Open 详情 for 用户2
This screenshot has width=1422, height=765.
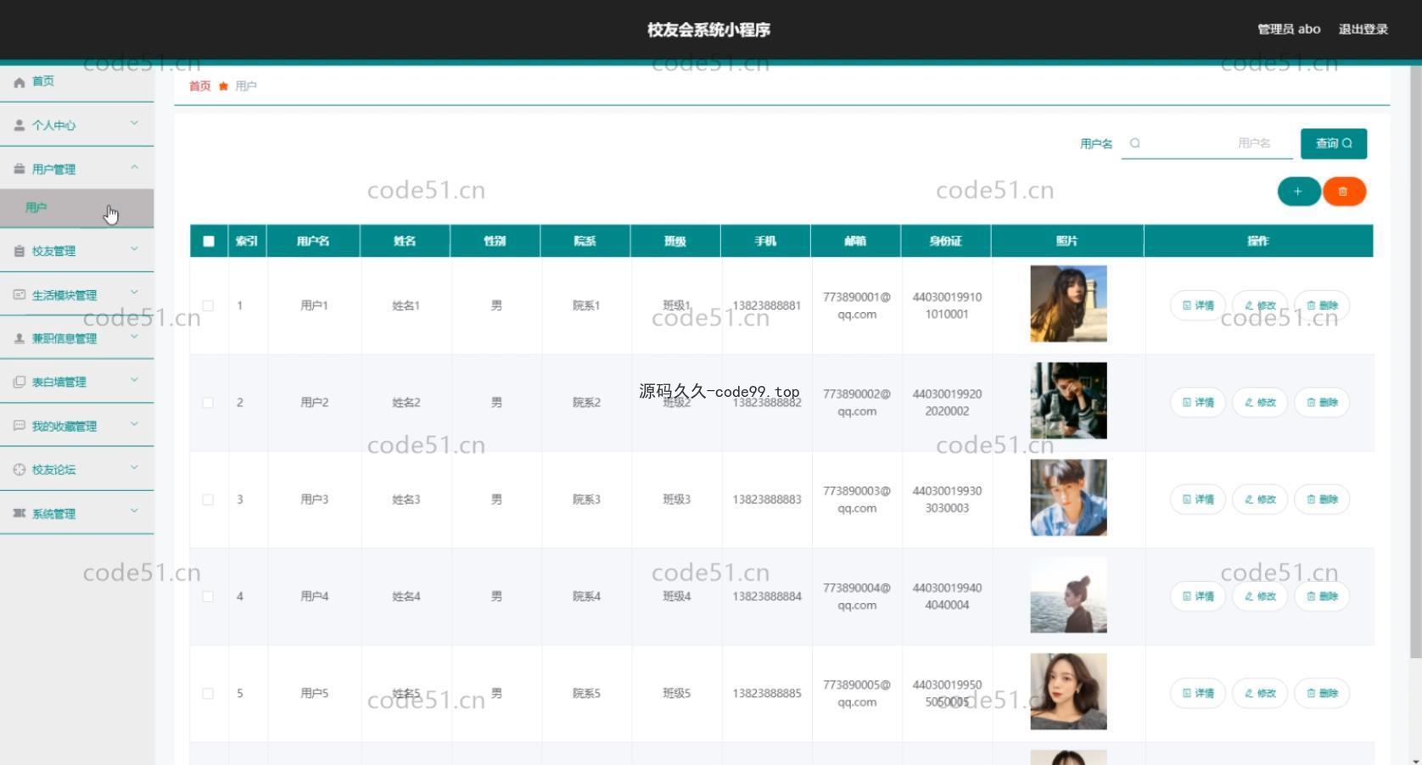[x=1198, y=402]
